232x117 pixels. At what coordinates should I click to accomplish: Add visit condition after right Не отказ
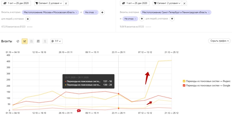point(142,19)
